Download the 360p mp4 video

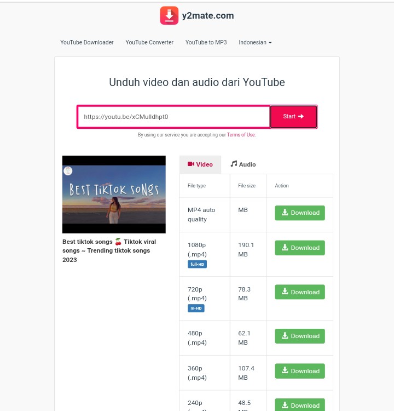click(x=299, y=371)
